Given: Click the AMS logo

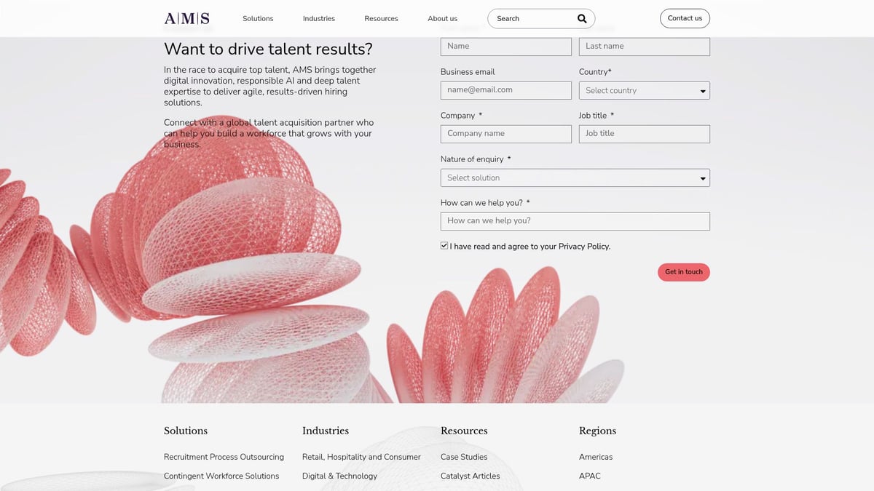Looking at the screenshot, I should click(x=187, y=18).
